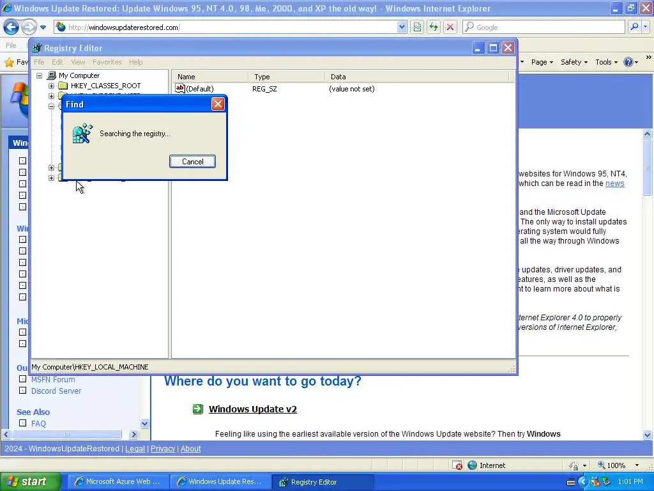Click the Internet zone globe icon
The image size is (654, 491).
point(472,465)
